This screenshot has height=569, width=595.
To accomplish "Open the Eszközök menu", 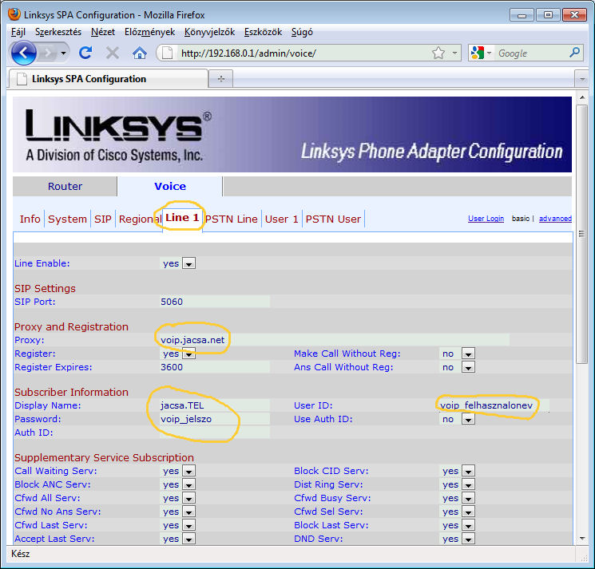I will [x=263, y=32].
